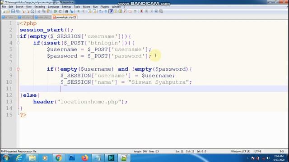Open the Document Map panel icon
This screenshot has height=162, width=289.
(121, 11)
